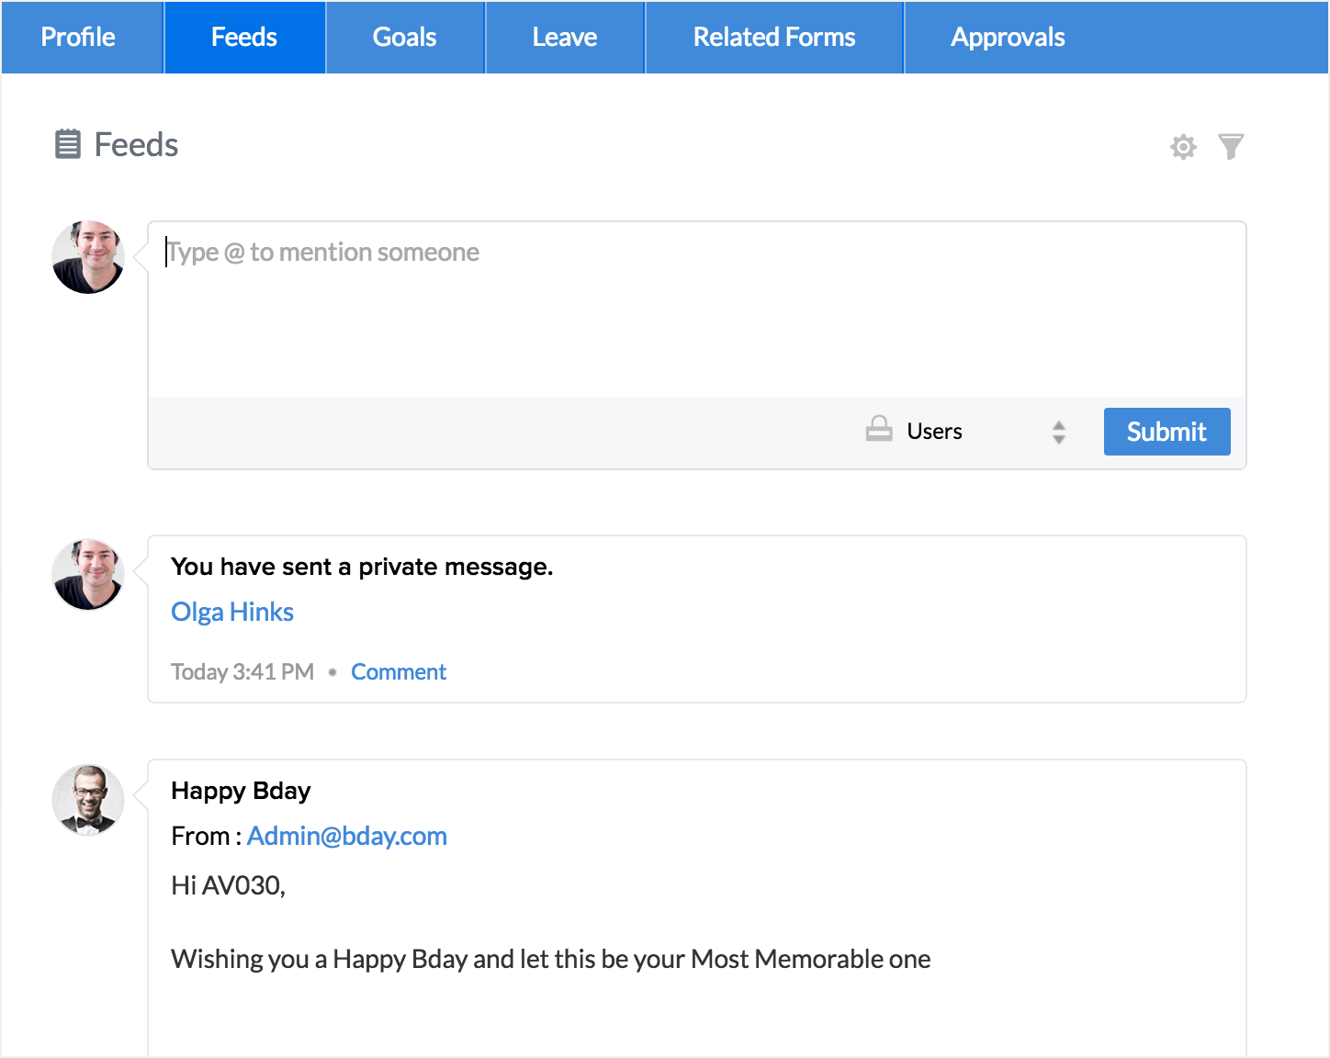This screenshot has width=1330, height=1058.
Task: Go to the Leave tab
Action: [565, 38]
